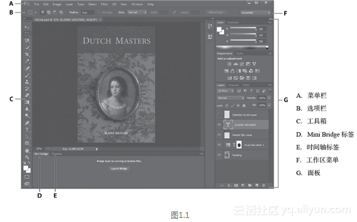Click the create new group folder icon
Viewport: 357px width, 222px height.
pyautogui.click(x=250, y=185)
